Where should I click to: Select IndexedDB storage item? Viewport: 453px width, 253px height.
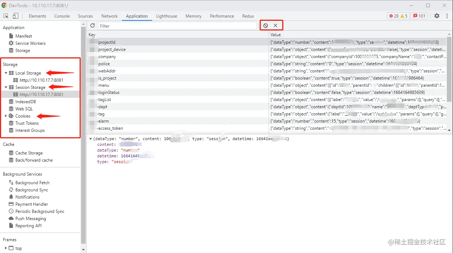(x=25, y=102)
